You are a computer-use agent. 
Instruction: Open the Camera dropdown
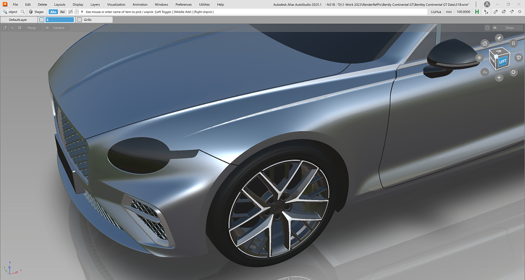(x=59, y=28)
